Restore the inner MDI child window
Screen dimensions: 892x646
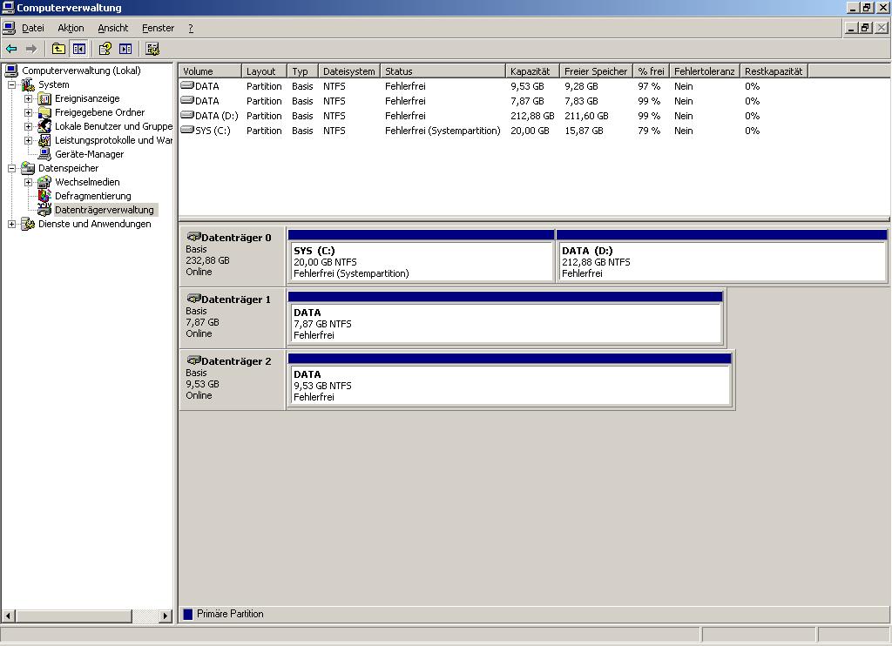(866, 27)
